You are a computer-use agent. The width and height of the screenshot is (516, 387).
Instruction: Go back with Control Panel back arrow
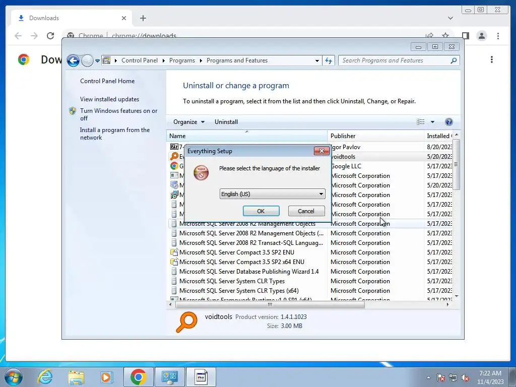point(73,60)
